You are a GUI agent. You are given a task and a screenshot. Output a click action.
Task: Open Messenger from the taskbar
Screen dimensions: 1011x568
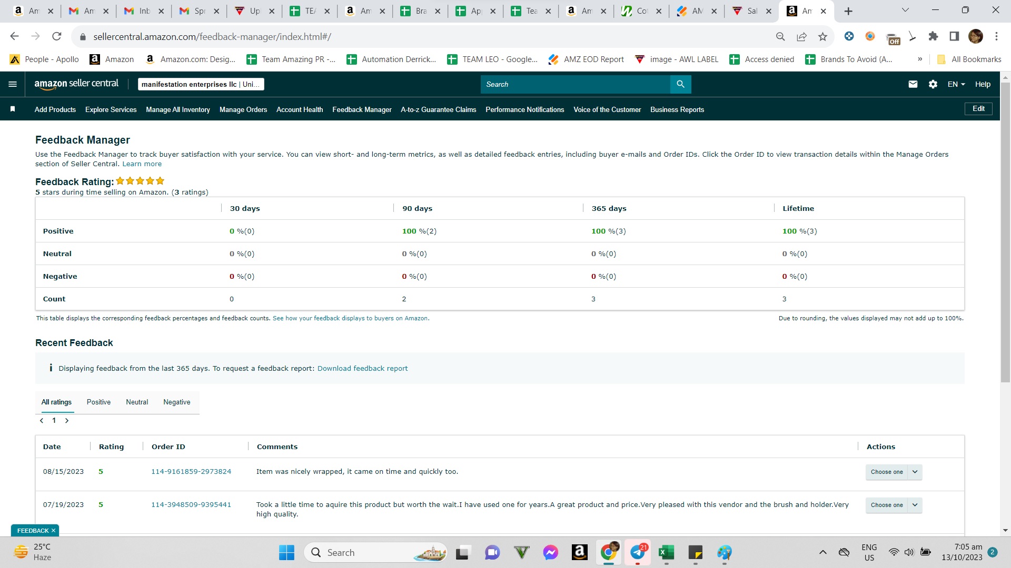(551, 553)
